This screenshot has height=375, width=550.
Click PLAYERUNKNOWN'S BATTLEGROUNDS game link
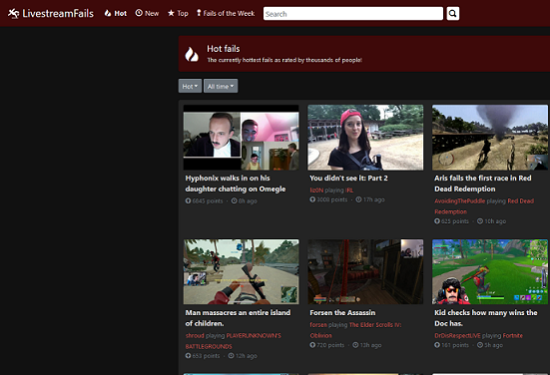coord(234,341)
